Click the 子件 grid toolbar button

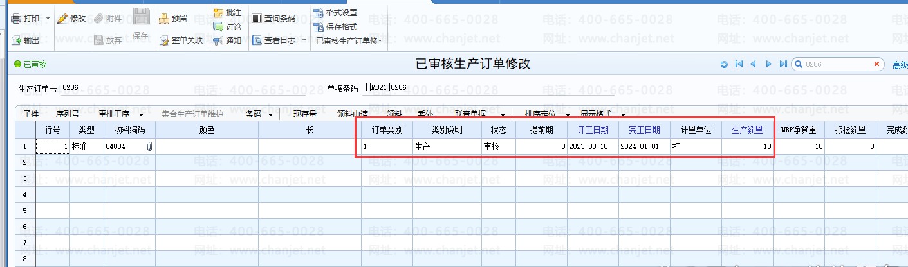click(31, 114)
